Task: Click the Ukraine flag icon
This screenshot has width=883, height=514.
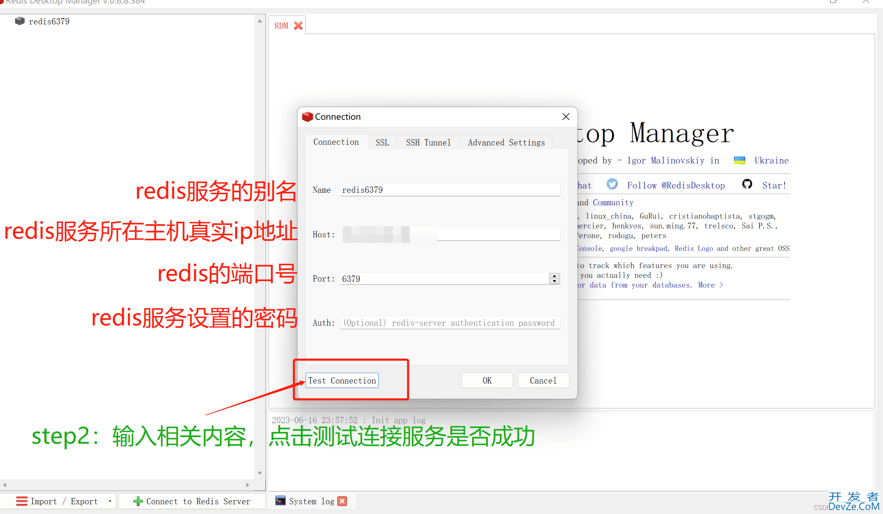Action: pos(739,160)
